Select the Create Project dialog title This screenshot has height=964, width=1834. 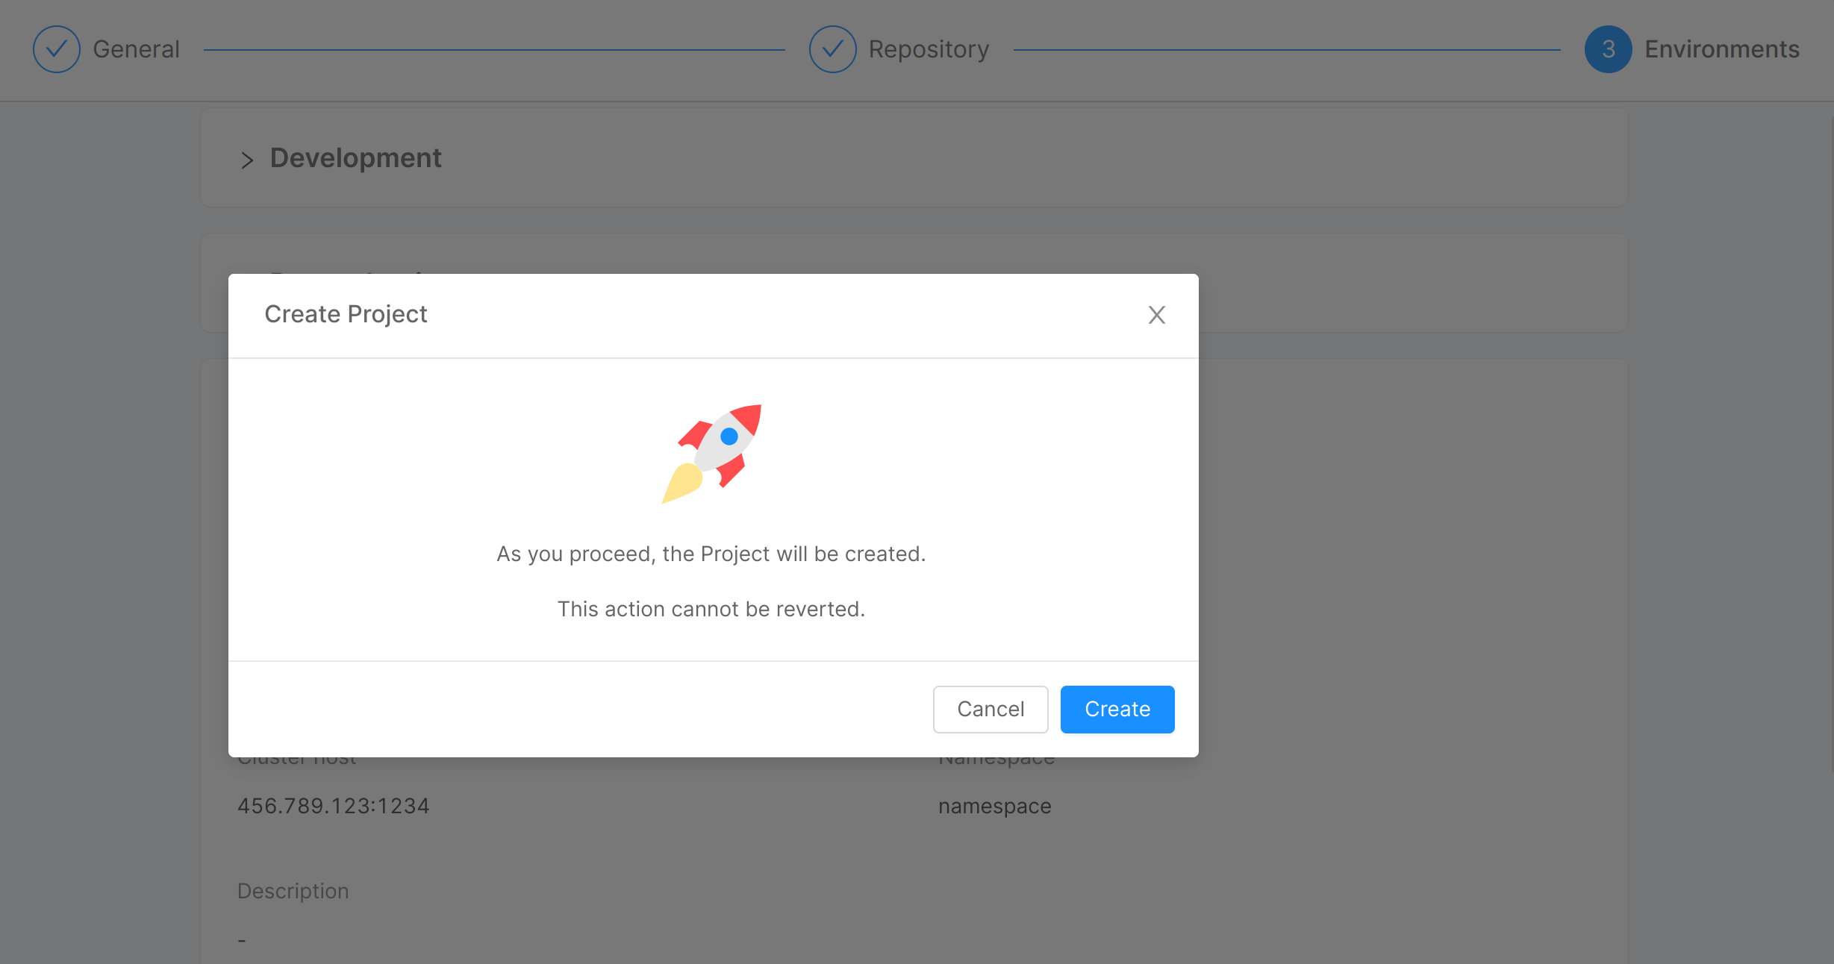[346, 314]
